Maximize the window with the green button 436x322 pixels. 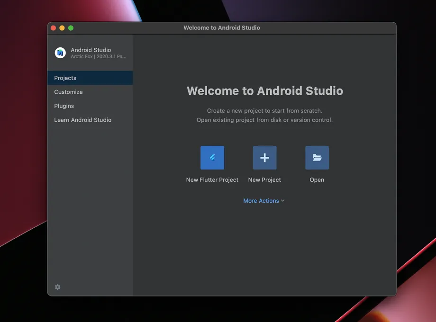click(71, 28)
